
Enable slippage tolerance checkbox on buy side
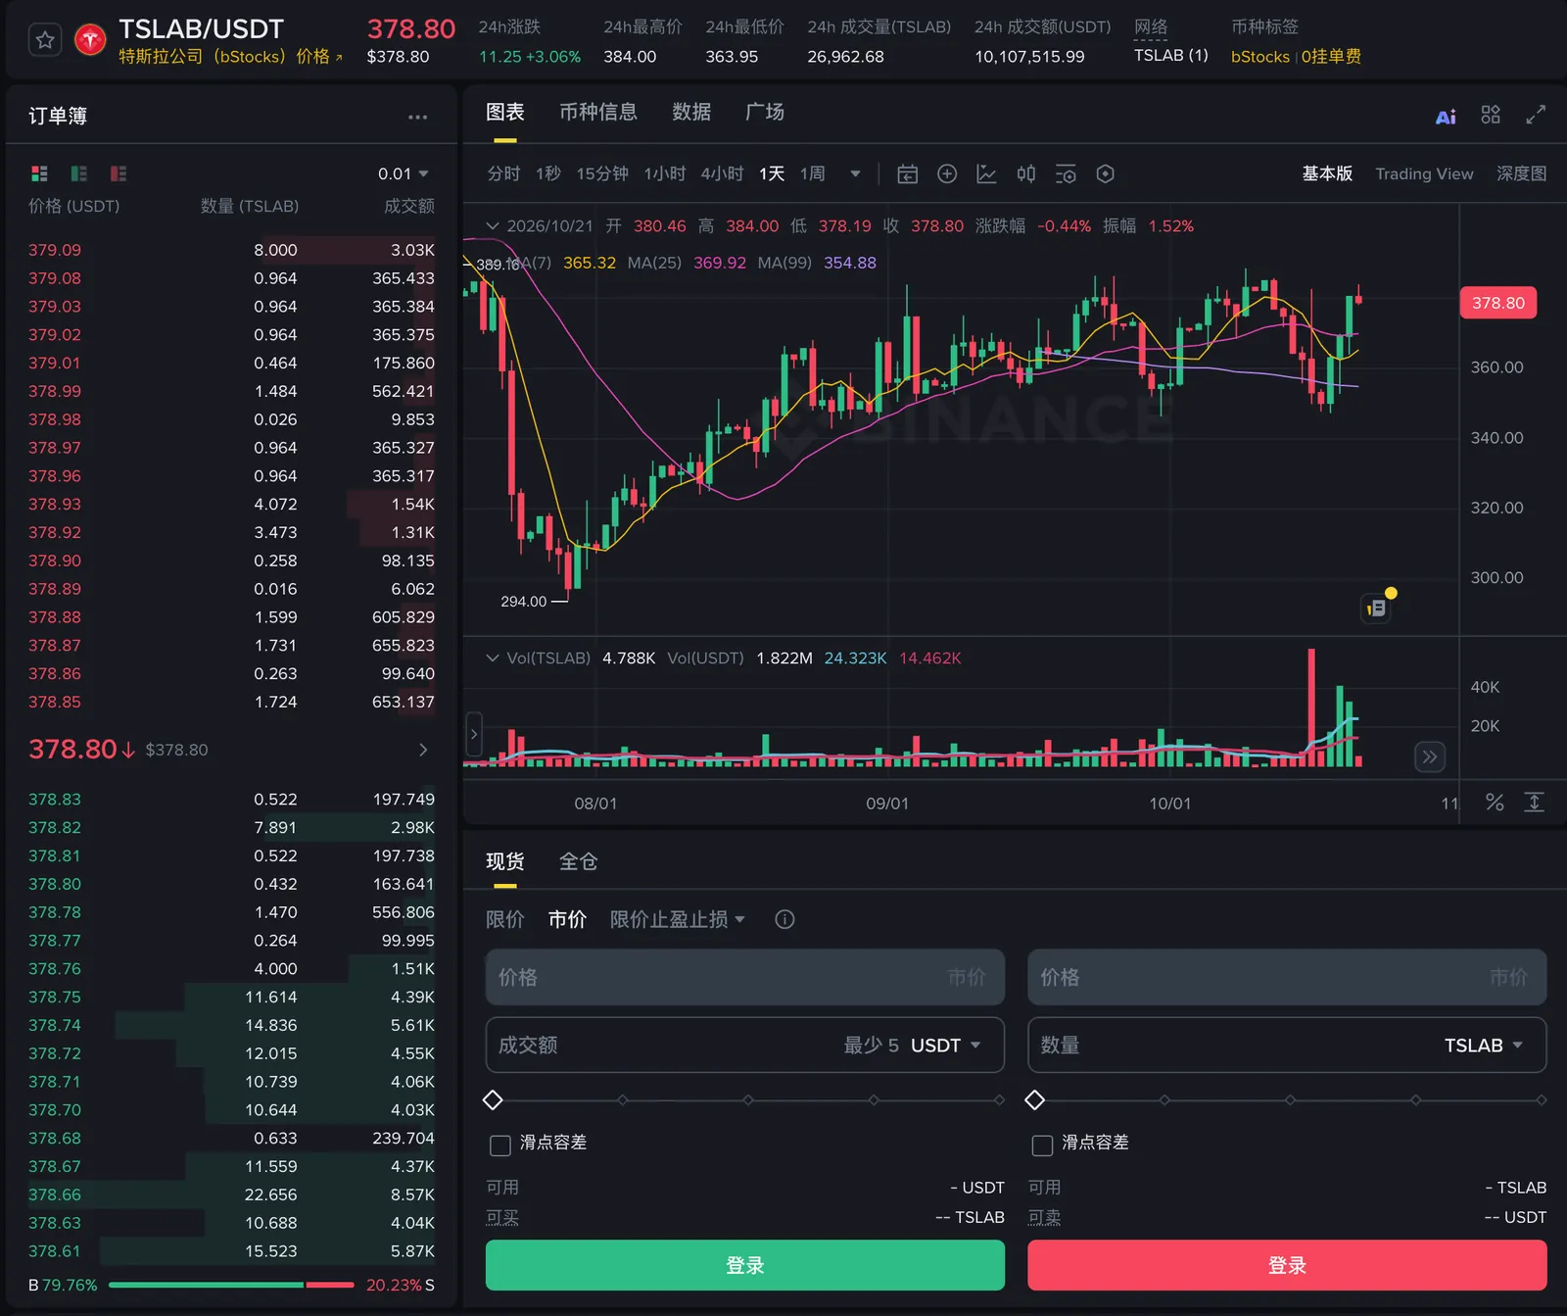pos(500,1145)
